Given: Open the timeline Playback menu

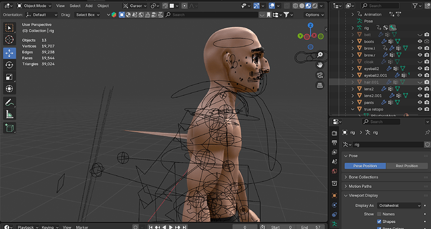Looking at the screenshot, I should point(27,227).
